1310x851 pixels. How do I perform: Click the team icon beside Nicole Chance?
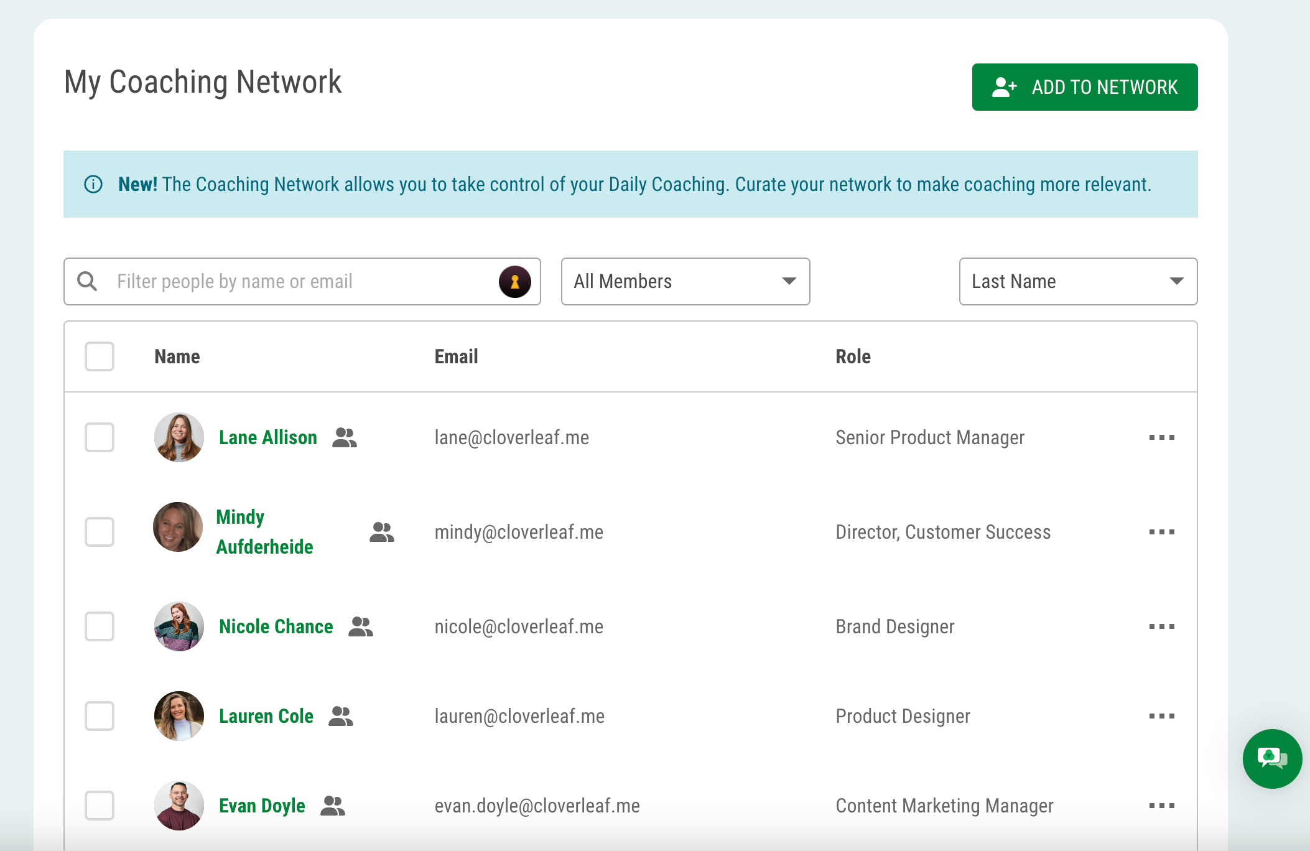(361, 626)
